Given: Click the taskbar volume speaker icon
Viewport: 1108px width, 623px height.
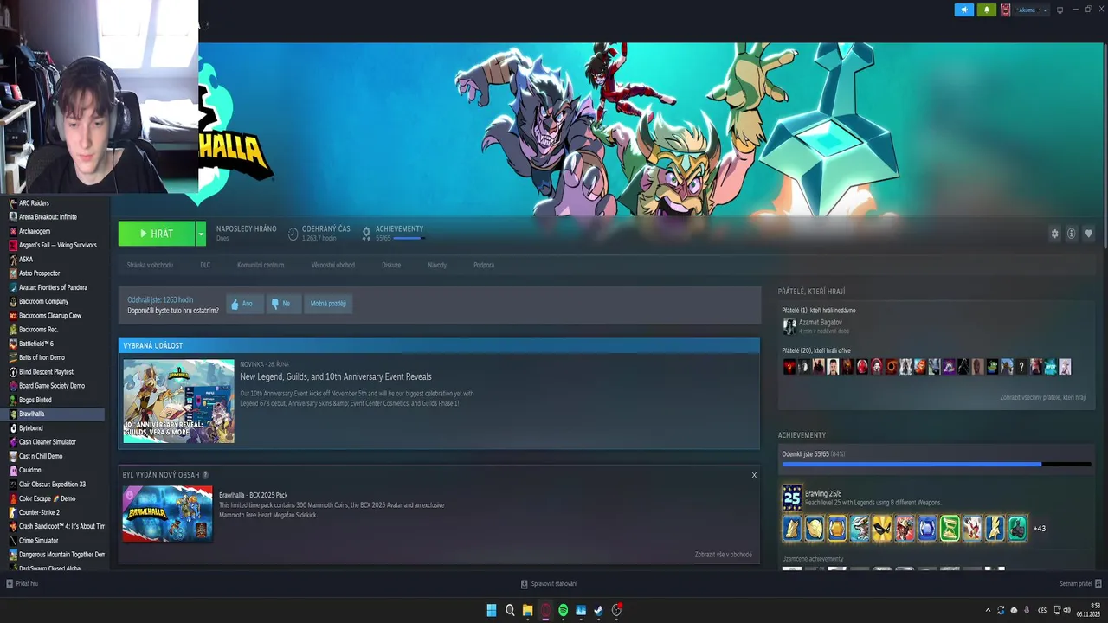Looking at the screenshot, I should 1066,610.
